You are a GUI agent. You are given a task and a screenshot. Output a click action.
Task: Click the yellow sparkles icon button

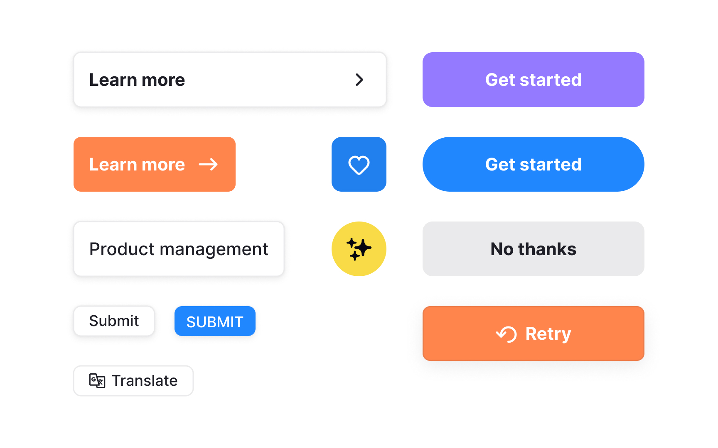tap(359, 249)
